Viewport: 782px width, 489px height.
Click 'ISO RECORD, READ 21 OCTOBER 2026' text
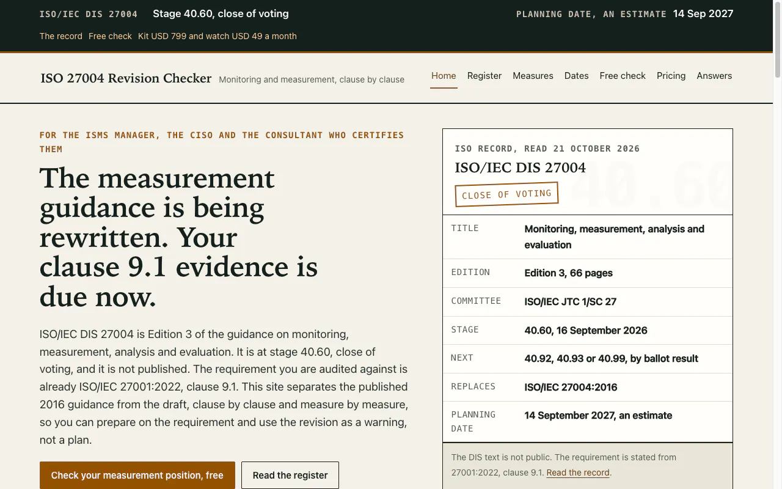click(x=547, y=149)
